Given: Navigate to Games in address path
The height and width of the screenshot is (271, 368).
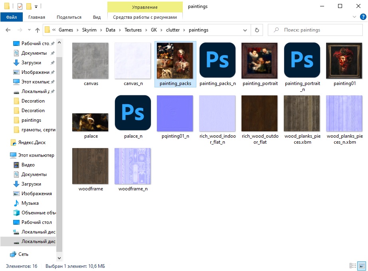Looking at the screenshot, I should click(66, 30).
